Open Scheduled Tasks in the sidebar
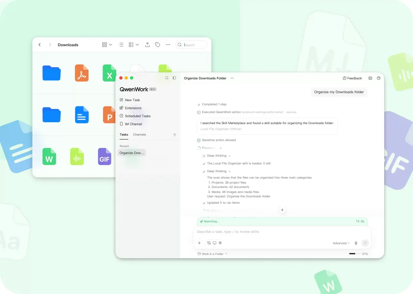 coord(135,116)
